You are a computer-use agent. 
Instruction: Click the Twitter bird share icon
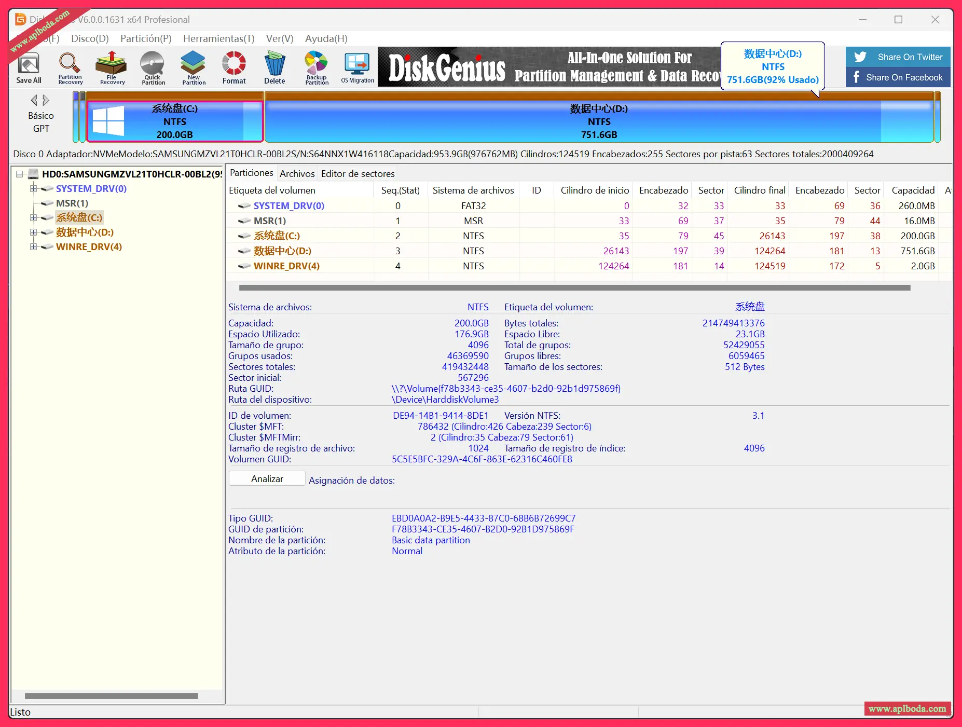coord(860,57)
